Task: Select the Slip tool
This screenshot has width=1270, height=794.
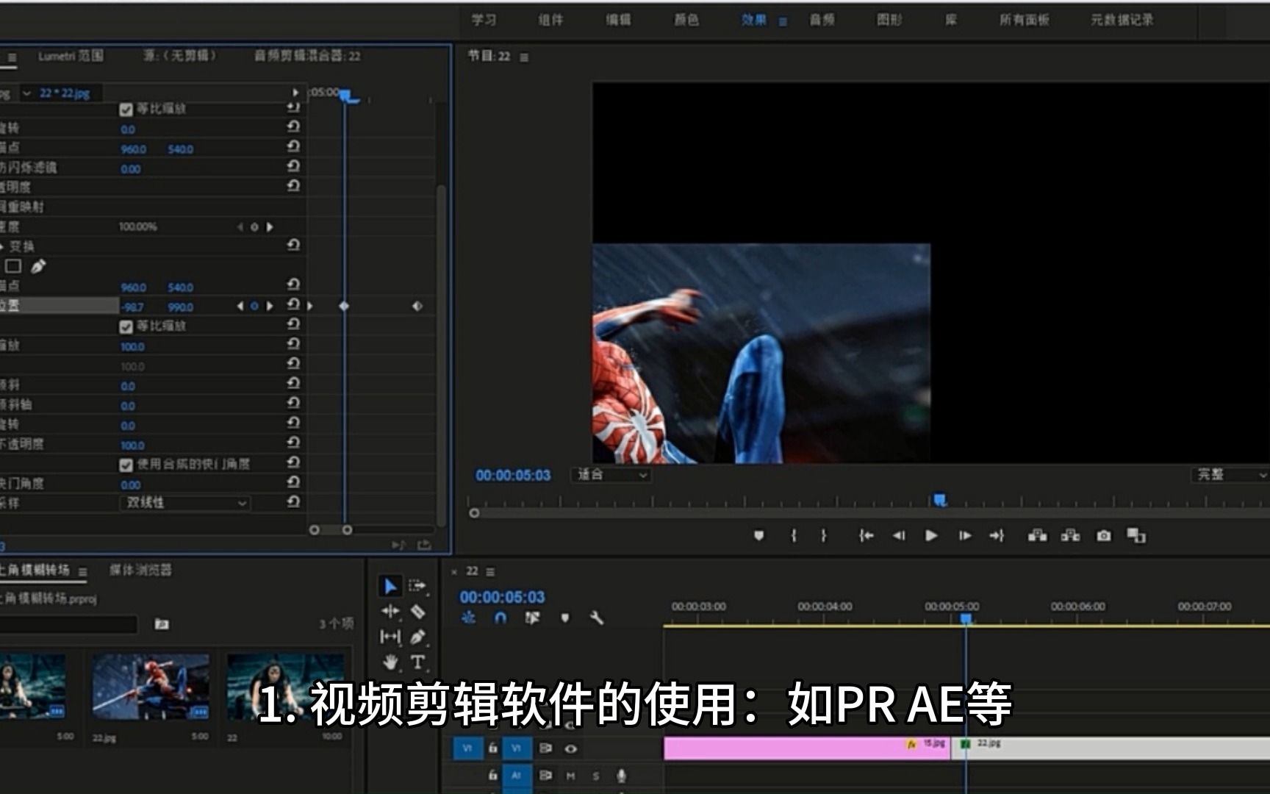Action: click(x=390, y=637)
